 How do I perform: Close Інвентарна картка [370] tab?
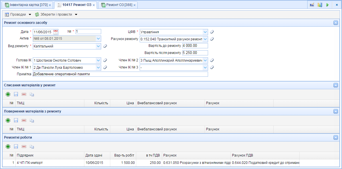coord(50,5)
